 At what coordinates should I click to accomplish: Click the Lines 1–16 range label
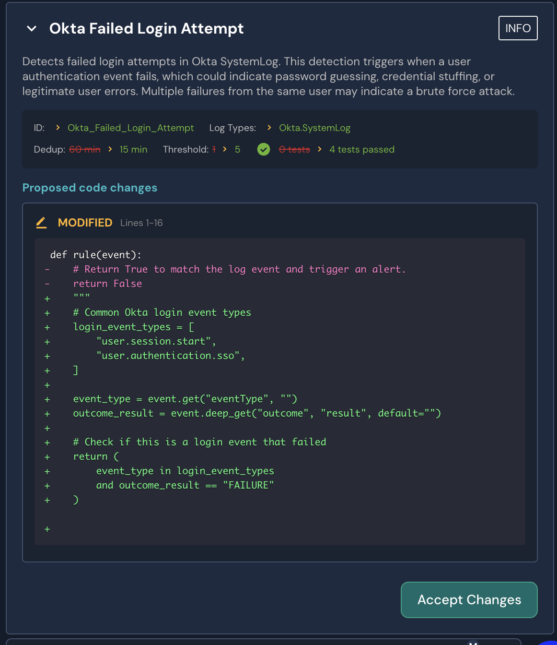141,223
